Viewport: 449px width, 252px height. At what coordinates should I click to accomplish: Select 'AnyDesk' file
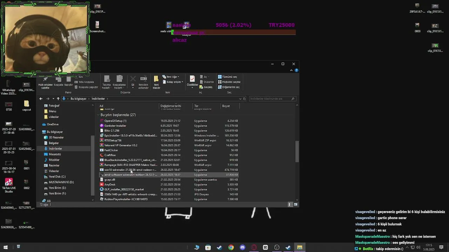pos(169,184)
